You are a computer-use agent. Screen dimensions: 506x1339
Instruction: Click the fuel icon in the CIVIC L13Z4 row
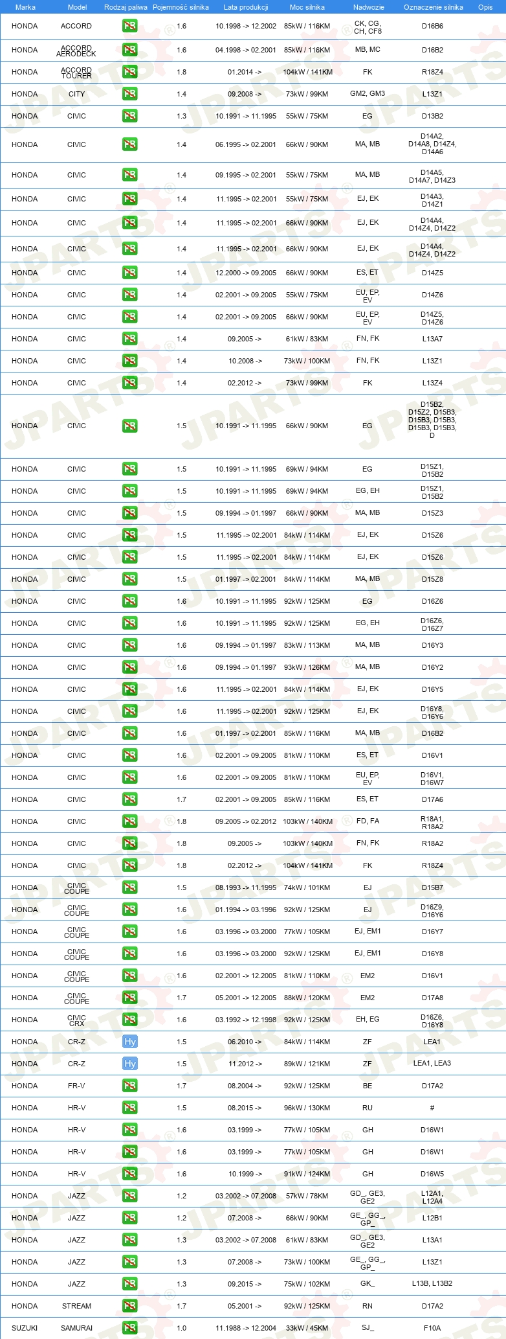coord(129,383)
